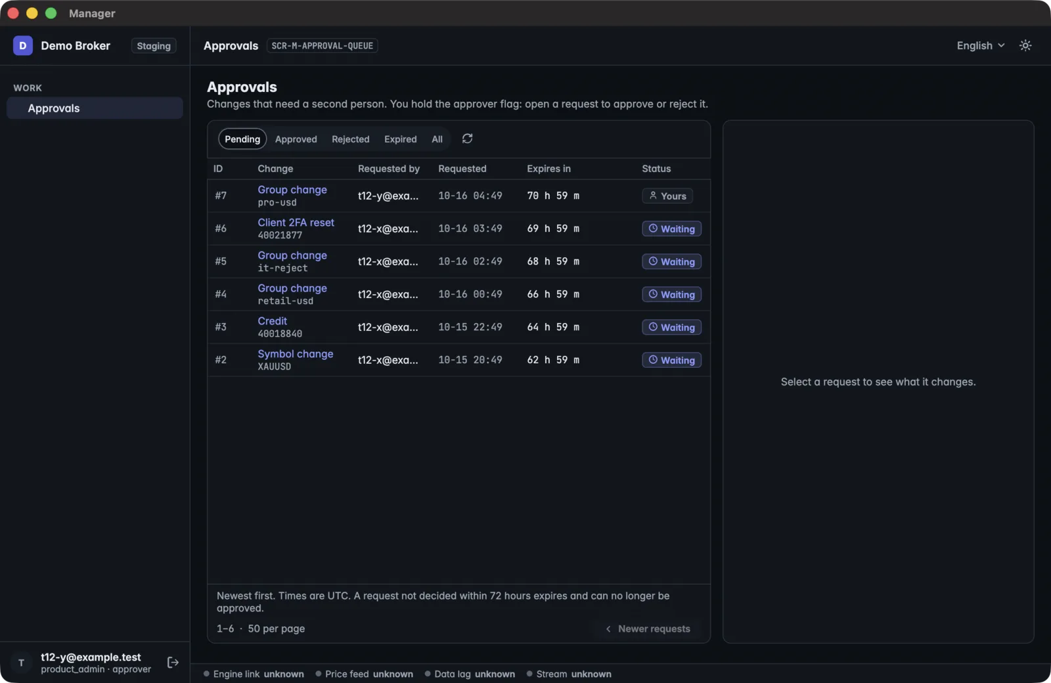The image size is (1051, 683).
Task: Click ID cell #7
Action: (x=221, y=196)
